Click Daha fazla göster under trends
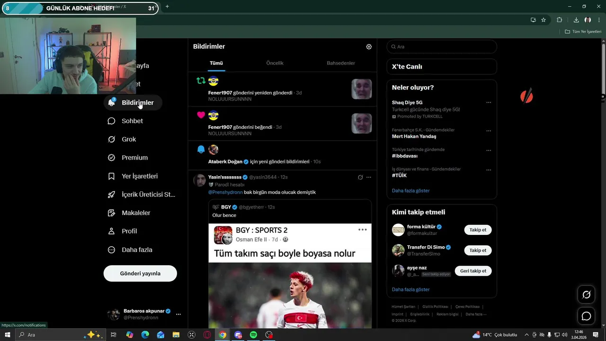The height and width of the screenshot is (341, 606). point(410,191)
